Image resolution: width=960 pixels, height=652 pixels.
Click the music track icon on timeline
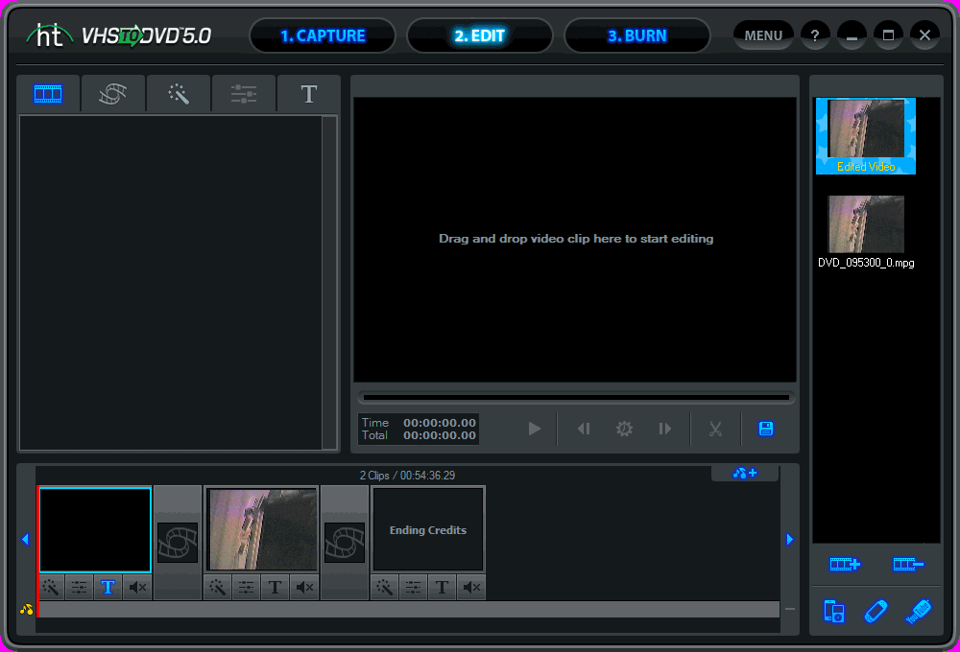26,609
